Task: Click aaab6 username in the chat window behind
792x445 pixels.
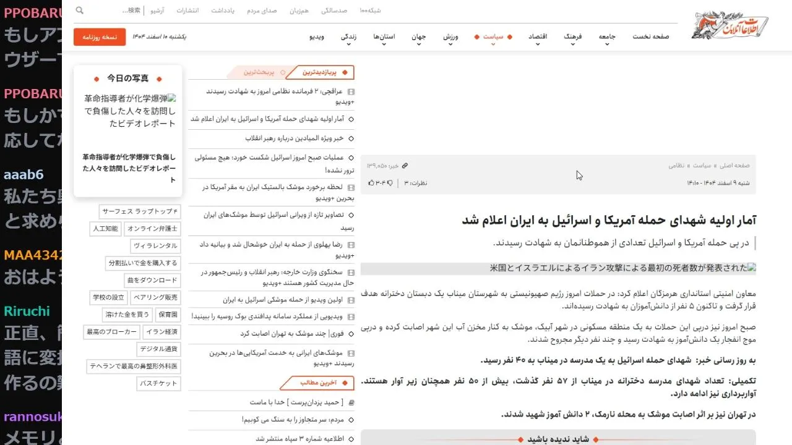Action: (x=24, y=175)
